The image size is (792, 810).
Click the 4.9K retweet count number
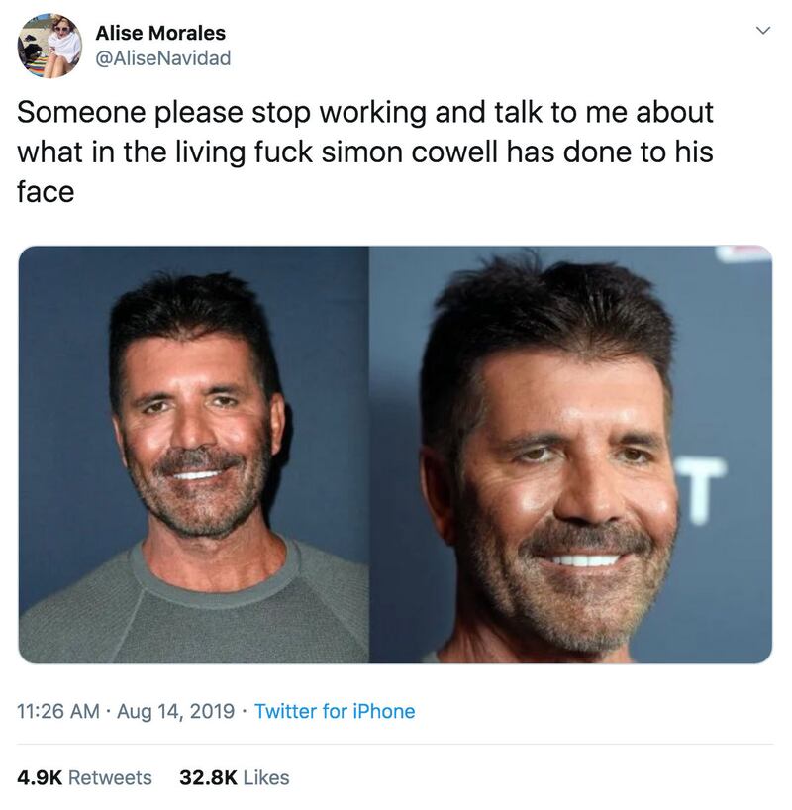pos(38,777)
